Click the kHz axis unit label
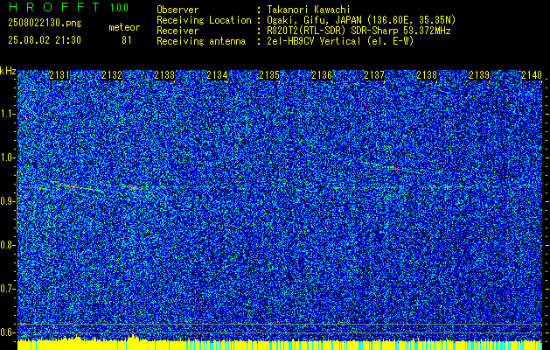Viewport: 550px width, 350px height. click(x=8, y=71)
